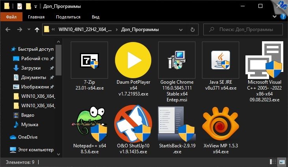The height and width of the screenshot is (167, 288).
Task: Open the address bar history dropdown
Action: (181, 29)
